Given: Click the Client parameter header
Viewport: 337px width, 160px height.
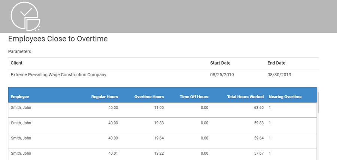Looking at the screenshot, I should pyautogui.click(x=17, y=63).
